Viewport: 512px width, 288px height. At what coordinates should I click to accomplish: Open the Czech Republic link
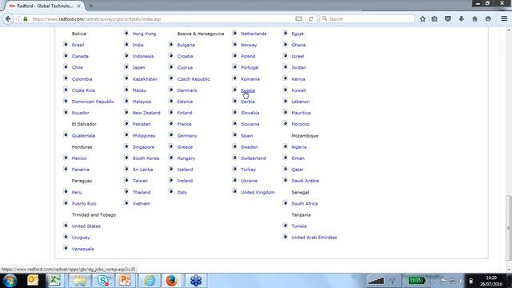[x=194, y=79]
